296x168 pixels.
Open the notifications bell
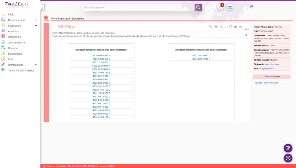pyautogui.click(x=220, y=7)
